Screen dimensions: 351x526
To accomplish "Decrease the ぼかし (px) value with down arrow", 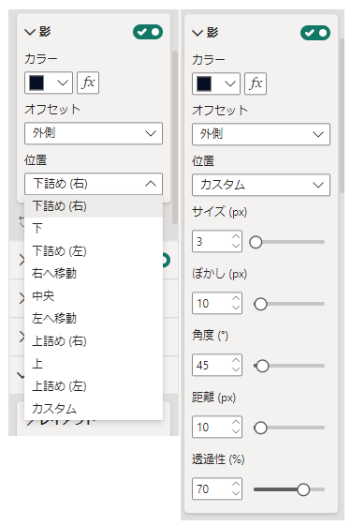I will pos(236,308).
